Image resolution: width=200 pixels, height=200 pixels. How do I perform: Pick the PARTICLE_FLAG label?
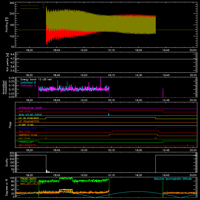pyautogui.click(x=28, y=135)
